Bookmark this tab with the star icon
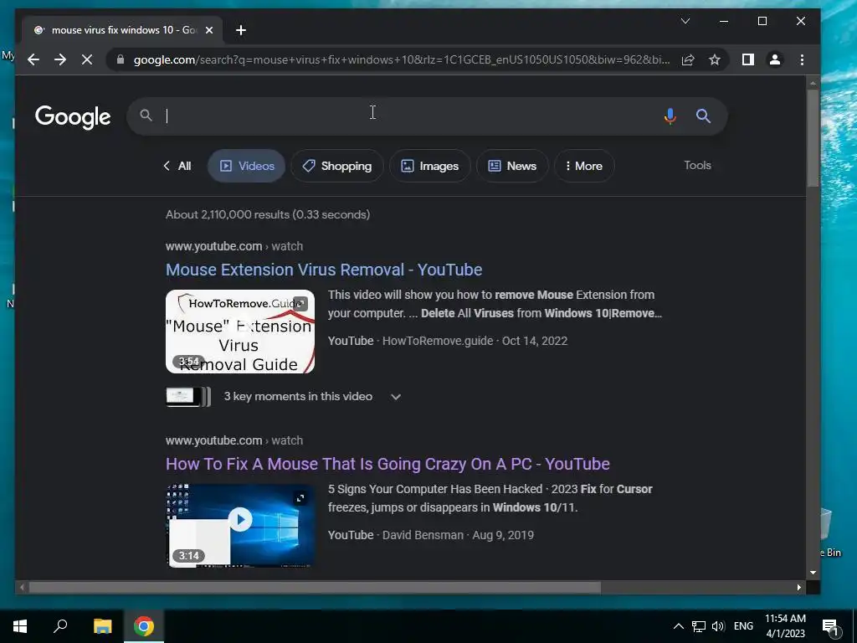The width and height of the screenshot is (857, 643). [715, 59]
